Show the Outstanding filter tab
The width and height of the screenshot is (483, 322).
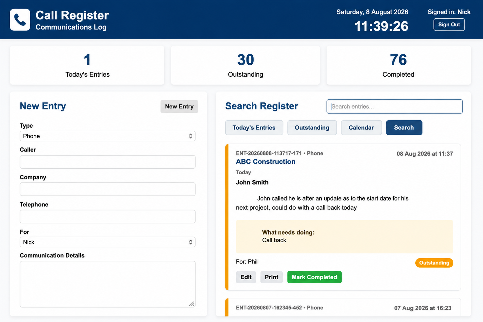point(312,128)
